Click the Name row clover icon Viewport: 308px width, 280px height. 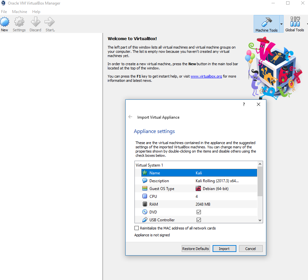(x=145, y=173)
